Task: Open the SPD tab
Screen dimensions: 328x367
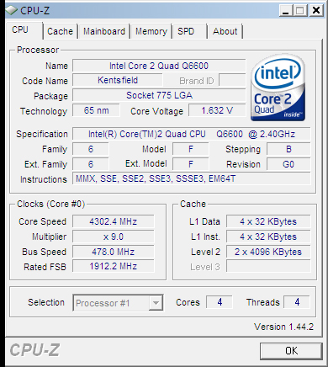Action: (x=186, y=31)
